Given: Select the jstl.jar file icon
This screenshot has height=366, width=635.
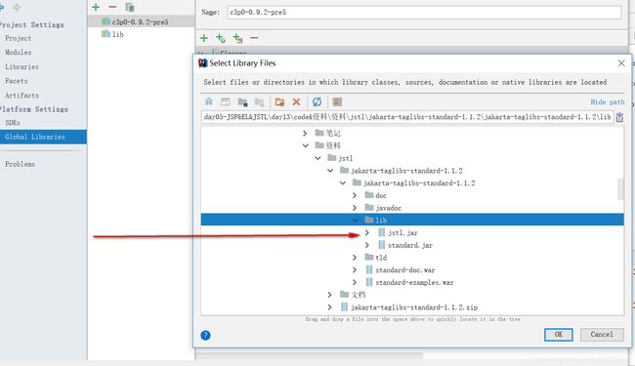Looking at the screenshot, I should click(381, 232).
